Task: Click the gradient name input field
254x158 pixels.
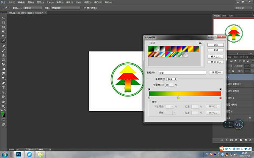Action: (182, 73)
